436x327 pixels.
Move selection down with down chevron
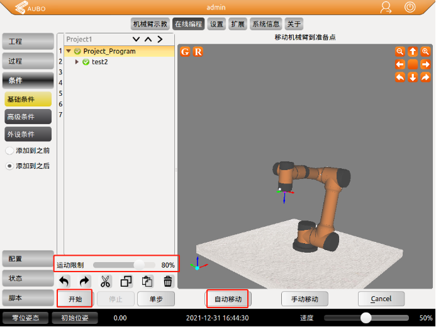136,39
